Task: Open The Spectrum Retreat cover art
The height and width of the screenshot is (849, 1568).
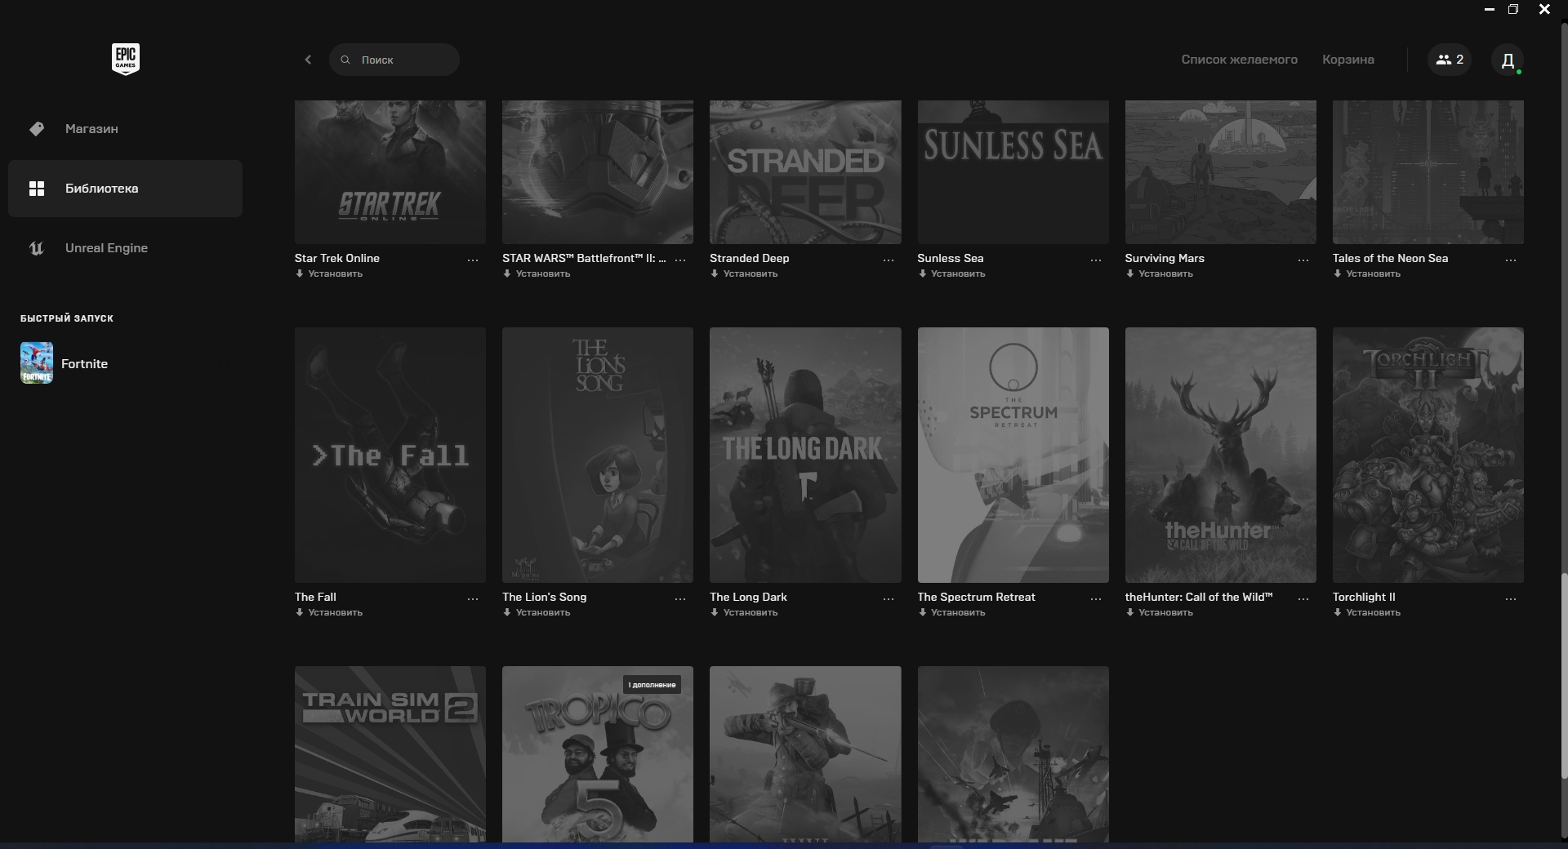Action: click(1013, 455)
